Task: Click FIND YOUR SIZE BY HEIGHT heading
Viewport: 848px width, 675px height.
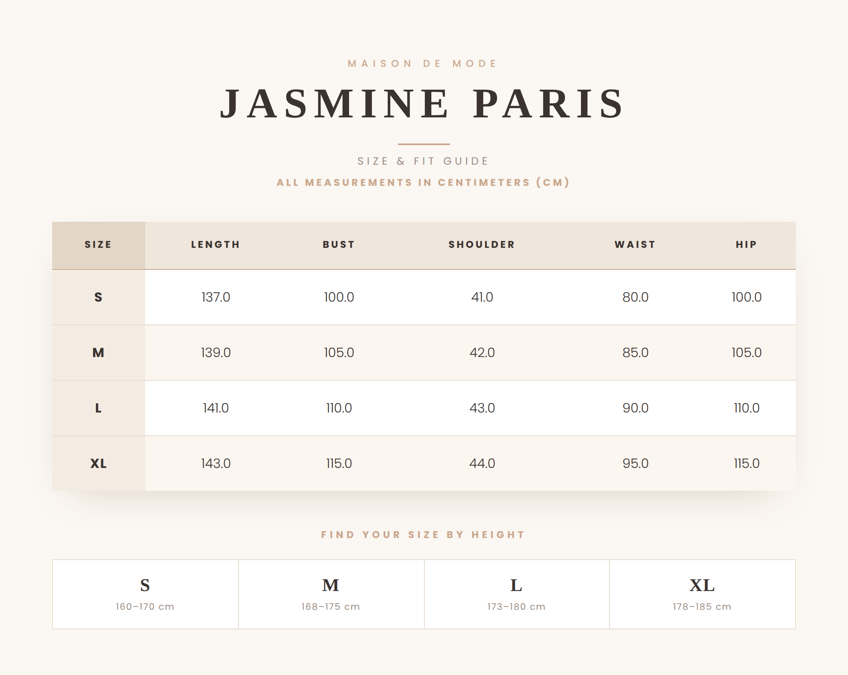Action: 423,535
